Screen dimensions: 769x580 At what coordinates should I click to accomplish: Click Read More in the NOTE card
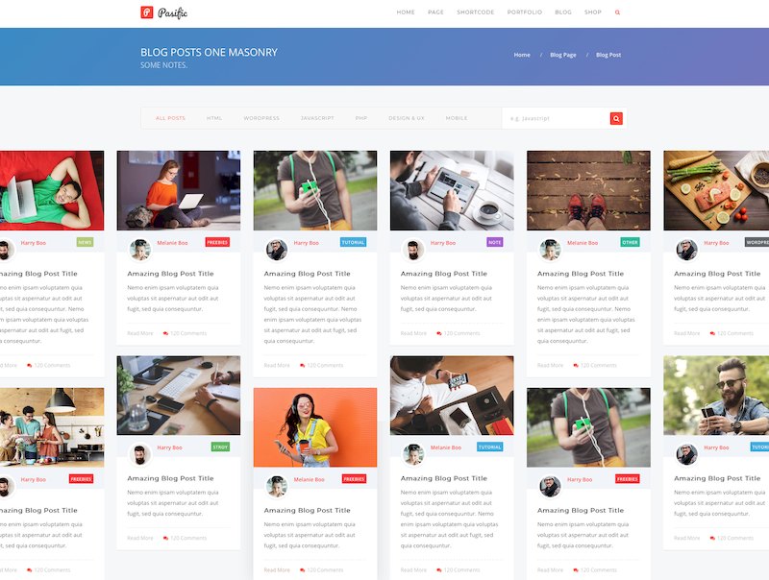[413, 333]
